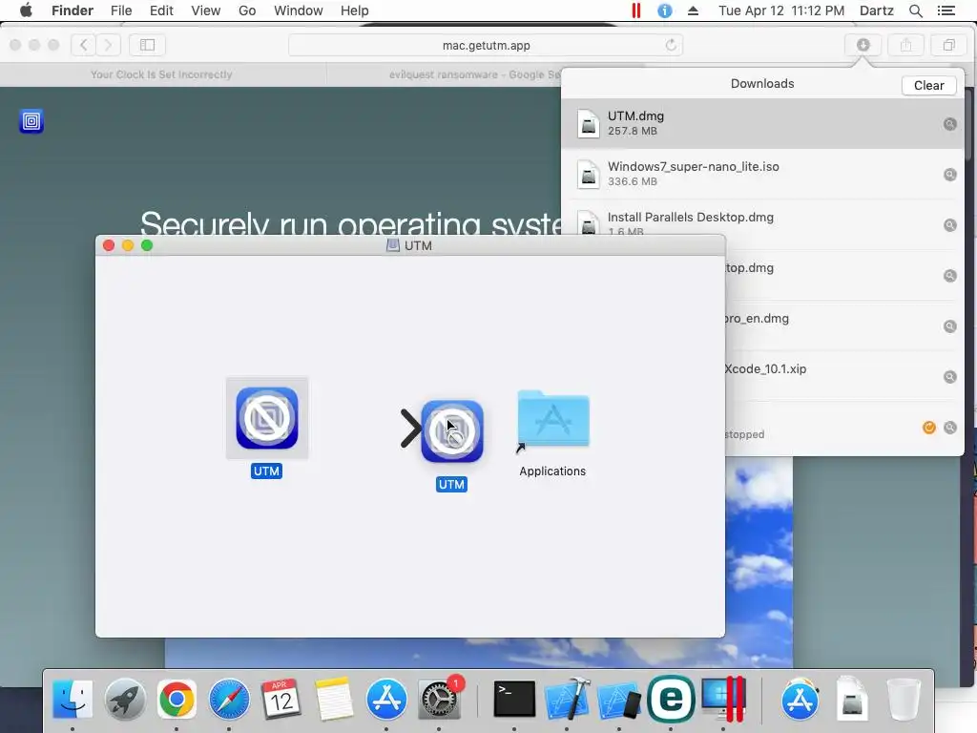977x733 pixels.
Task: Open ESET security app from the Dock
Action: pos(671,700)
